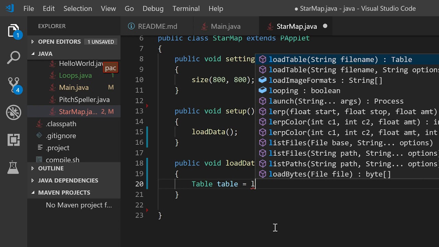This screenshot has width=439, height=247.
Task: Click the method icon beside loadBytes suggestion
Action: pos(263,174)
